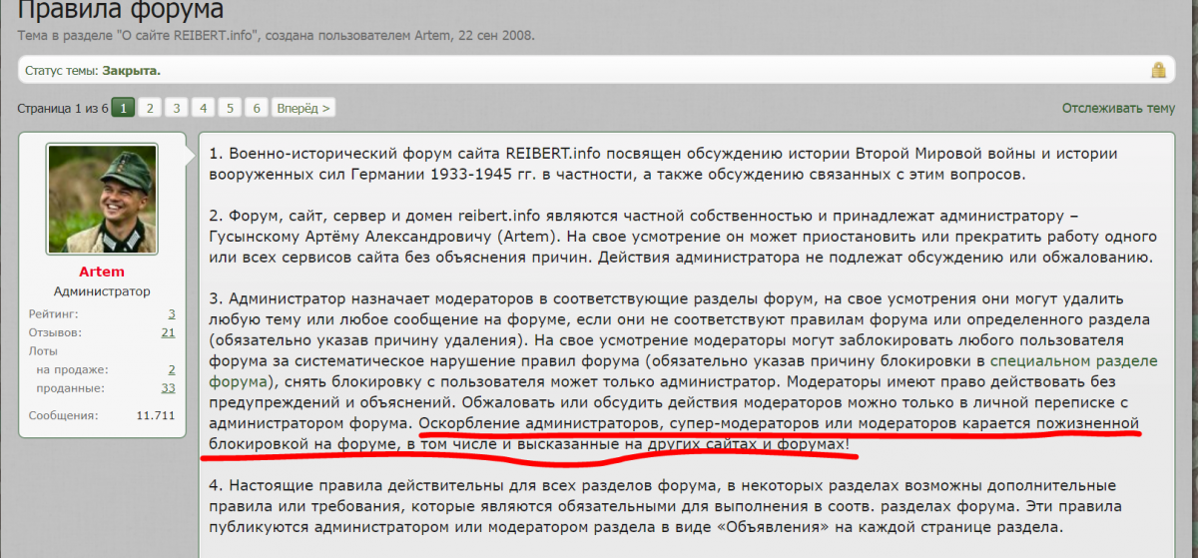1198x558 pixels.
Task: Click the Администратор user title label
Action: pos(102,291)
